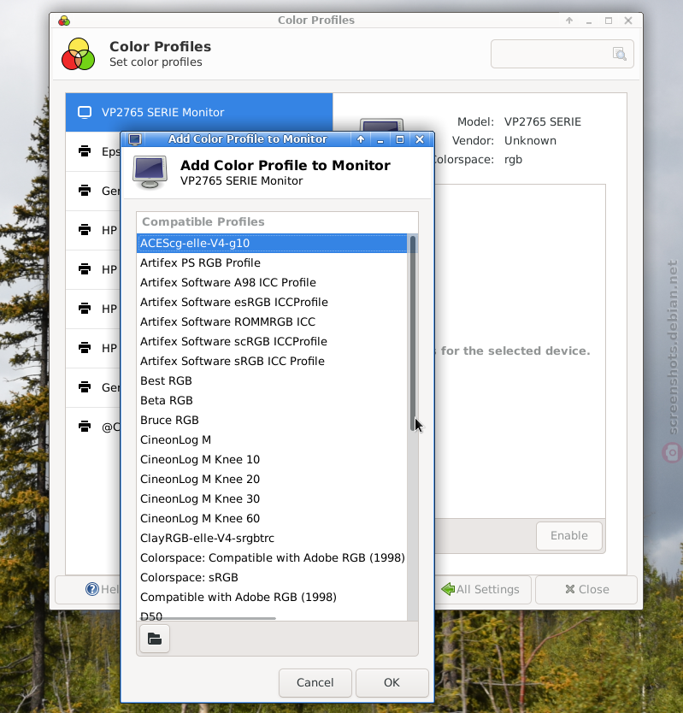This screenshot has width=683, height=713.
Task: Select Artifex Software esRGB ICCProfile
Action: point(272,302)
